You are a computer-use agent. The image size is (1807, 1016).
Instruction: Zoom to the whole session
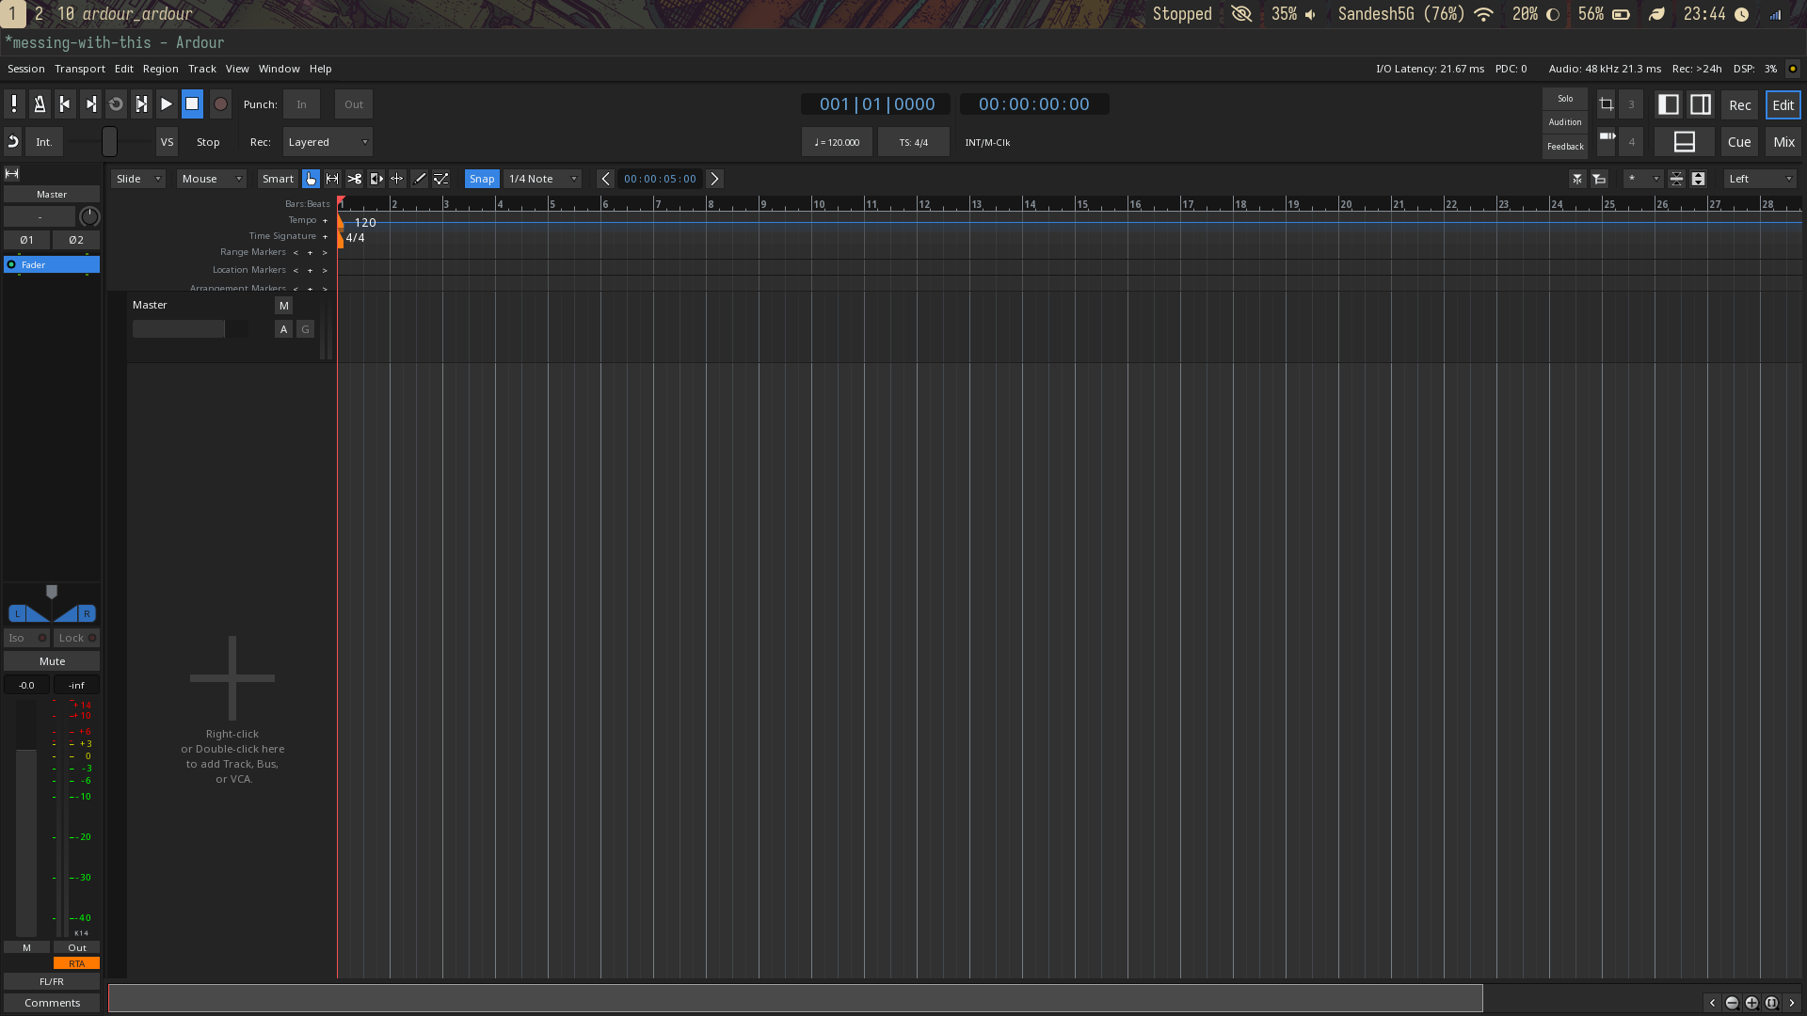coord(1771,1003)
